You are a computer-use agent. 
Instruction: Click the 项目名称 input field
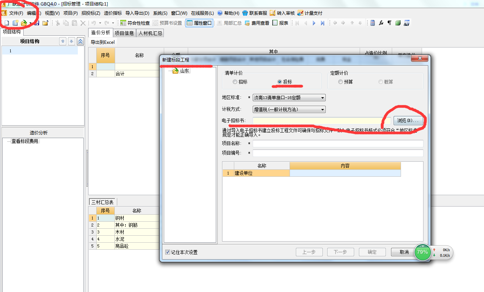338,144
